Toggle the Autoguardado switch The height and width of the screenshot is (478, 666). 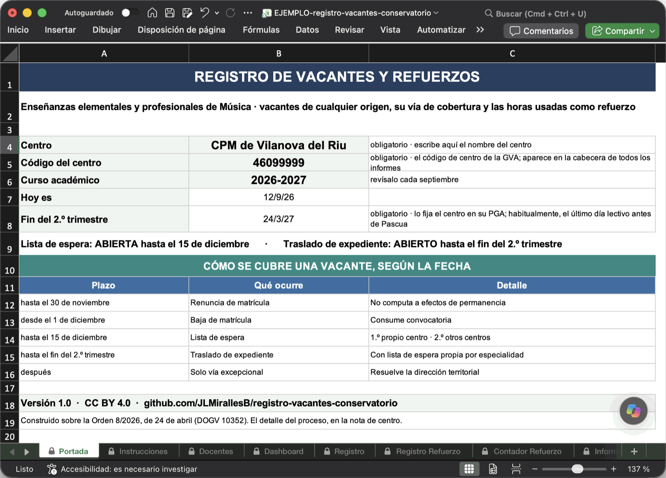130,13
